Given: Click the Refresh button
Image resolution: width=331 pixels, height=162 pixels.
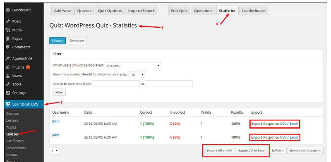Looking at the screenshot, I should [278, 150].
